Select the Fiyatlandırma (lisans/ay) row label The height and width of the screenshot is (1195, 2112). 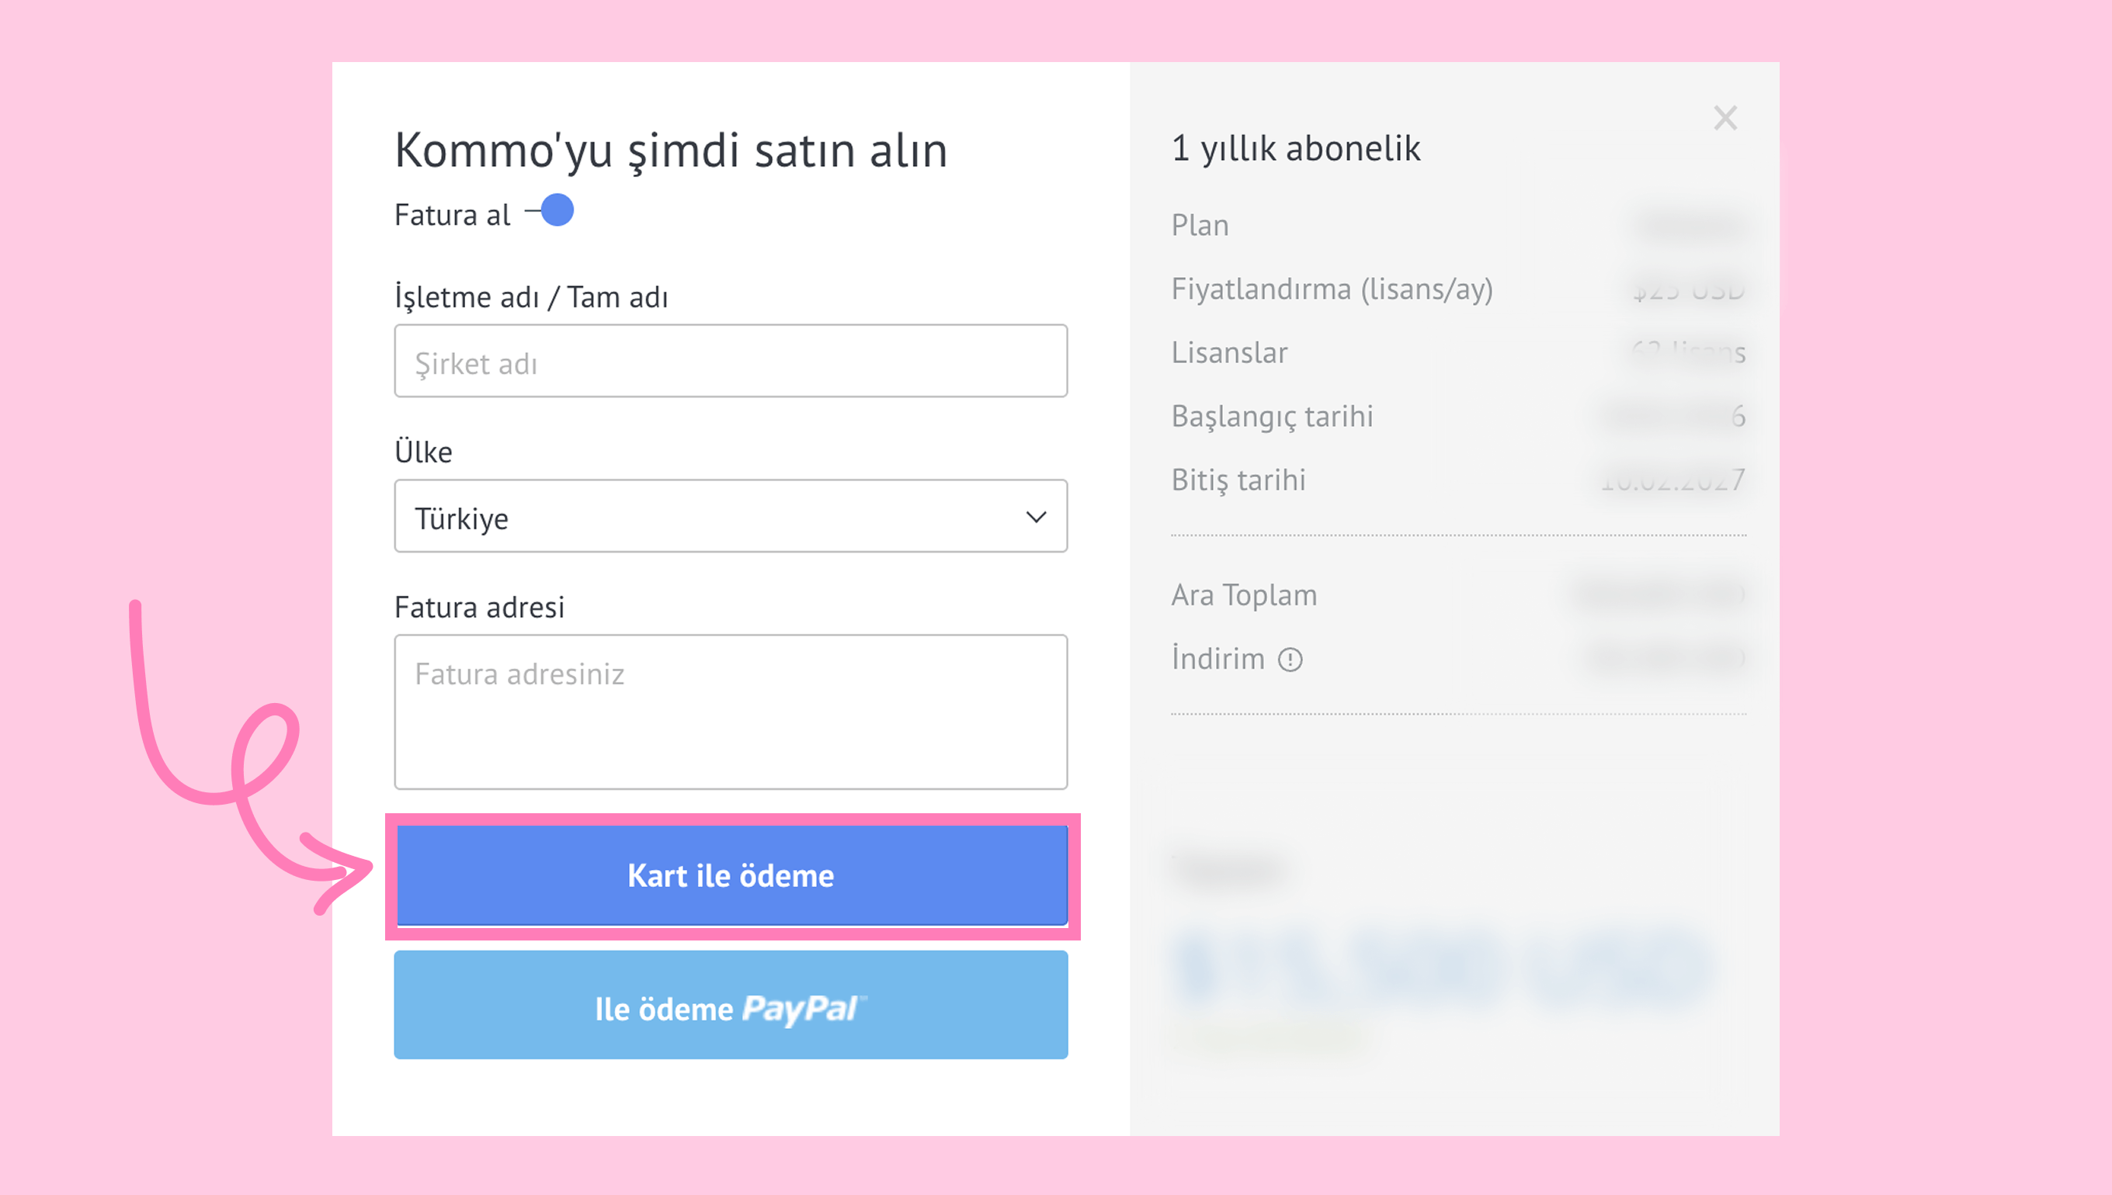pos(1331,289)
